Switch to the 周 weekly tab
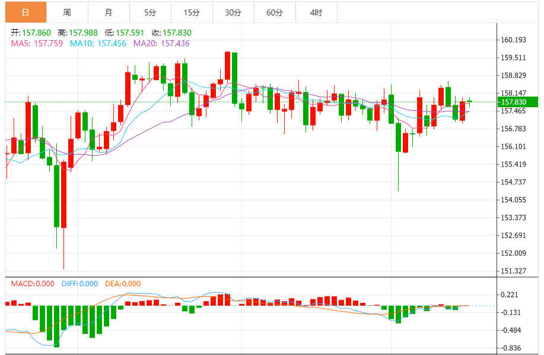This screenshot has height=355, width=544. [67, 12]
